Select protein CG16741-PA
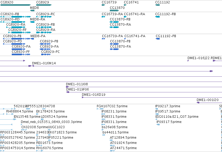 135,36
